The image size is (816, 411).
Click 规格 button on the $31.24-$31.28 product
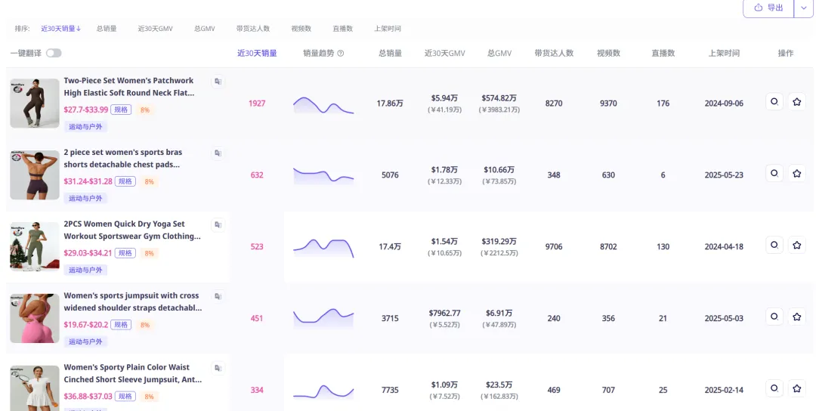(x=125, y=181)
